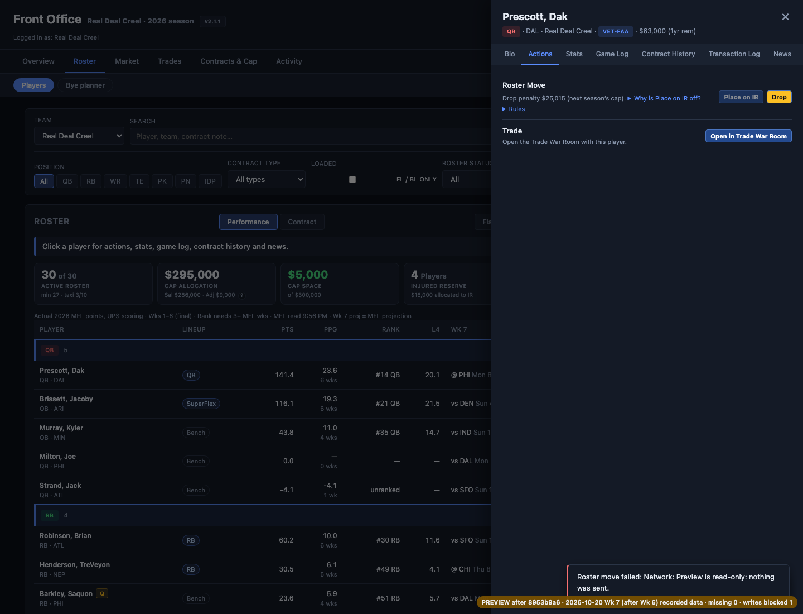Image resolution: width=803 pixels, height=614 pixels.
Task: Click the QB lineup pill for Prescott
Action: pos(191,375)
